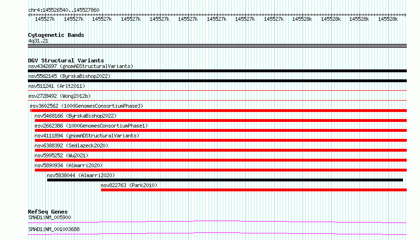This screenshot has height=240, width=420.
Task: Open the nsv5890934 (Almarri2020) label
Action: pos(68,165)
